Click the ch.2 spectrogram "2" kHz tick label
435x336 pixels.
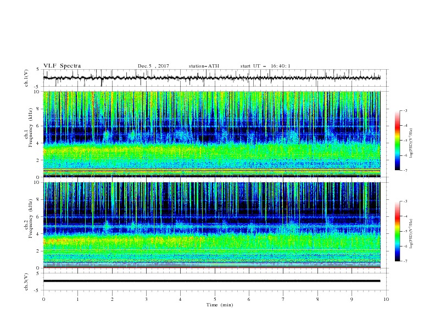coord(38,251)
